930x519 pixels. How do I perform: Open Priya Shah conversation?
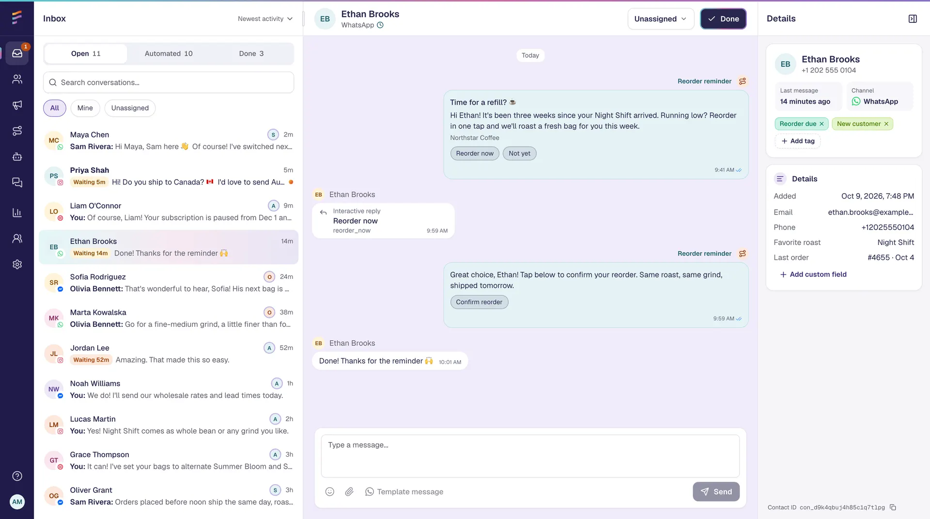(x=169, y=176)
